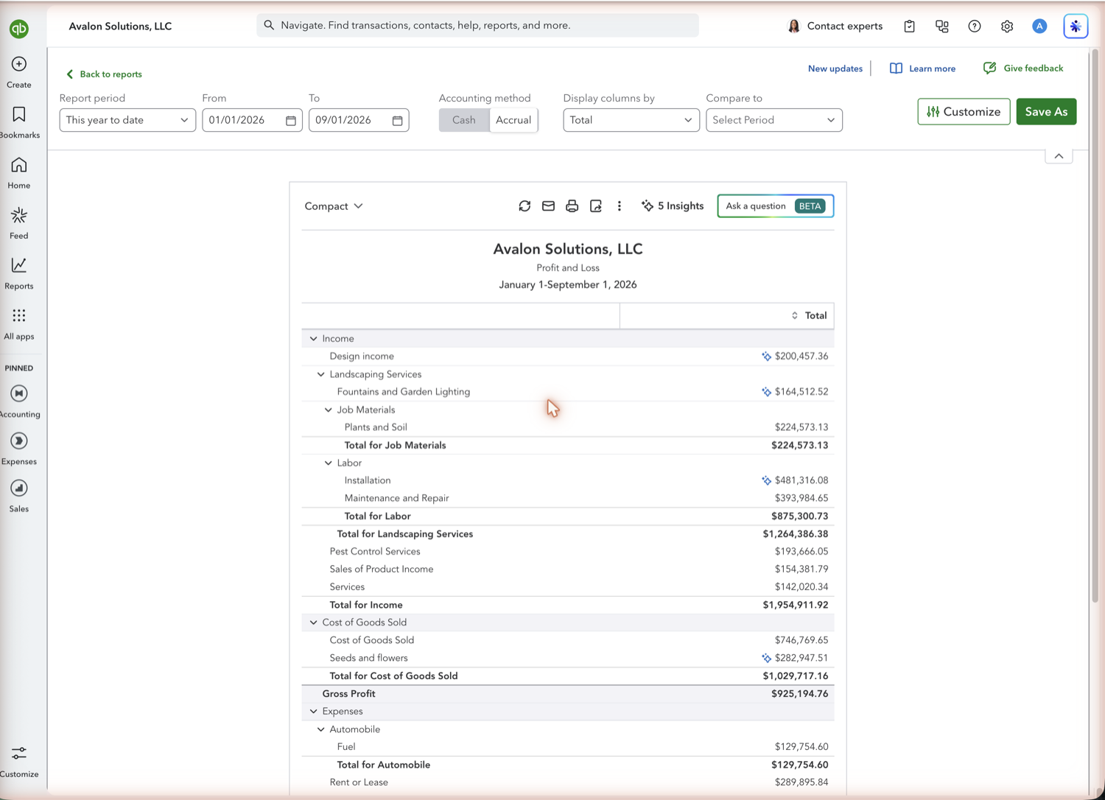Collapse the report filter panel chevron
Viewport: 1105px width, 800px height.
click(x=1059, y=156)
